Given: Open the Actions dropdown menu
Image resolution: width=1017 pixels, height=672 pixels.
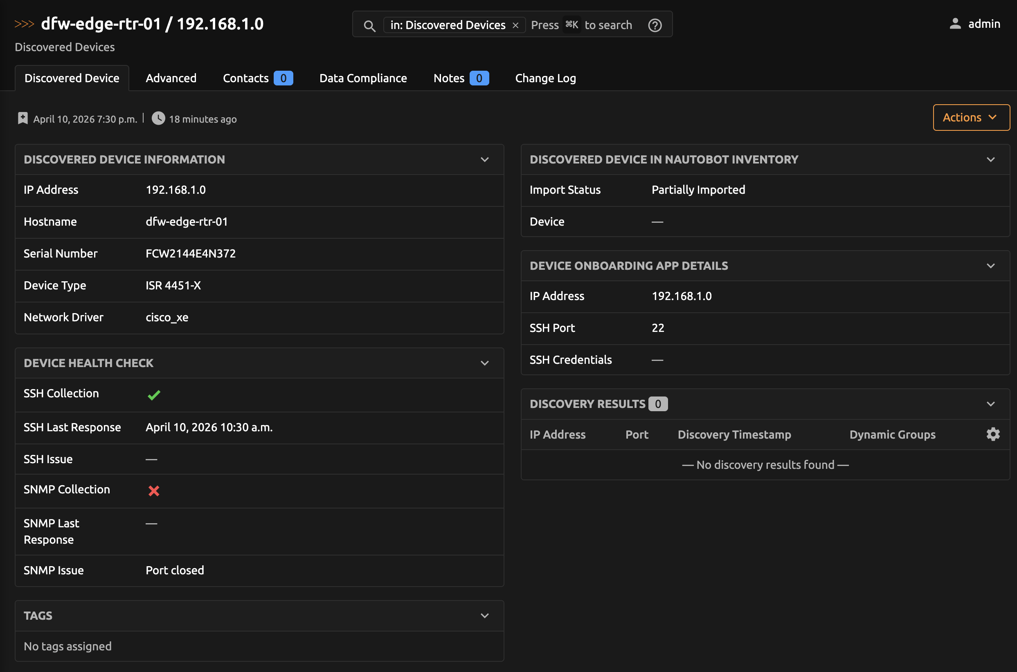Looking at the screenshot, I should [x=971, y=117].
